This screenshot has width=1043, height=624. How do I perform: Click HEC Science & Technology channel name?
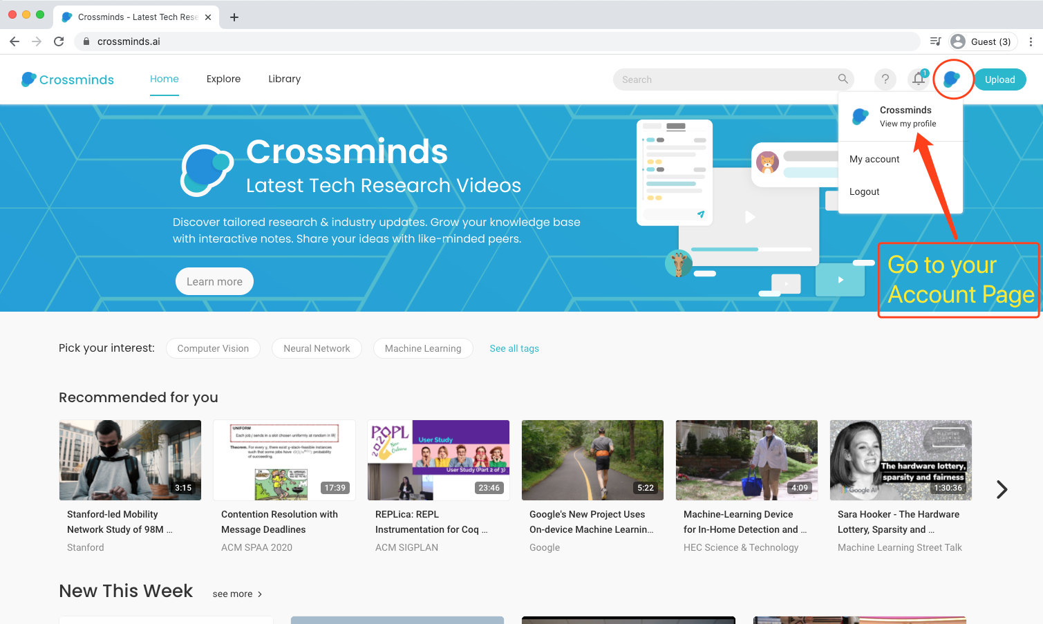741,547
